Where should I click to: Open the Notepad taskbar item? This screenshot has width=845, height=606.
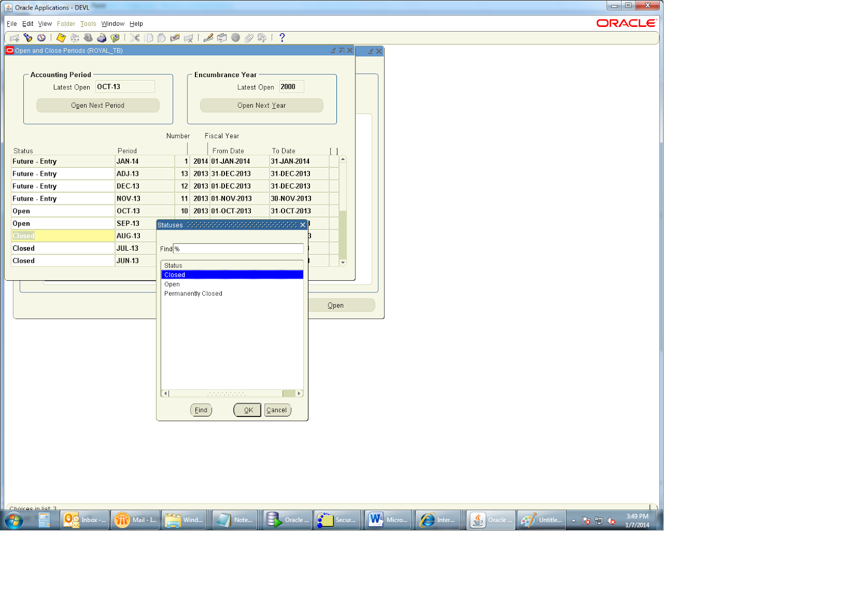235,520
